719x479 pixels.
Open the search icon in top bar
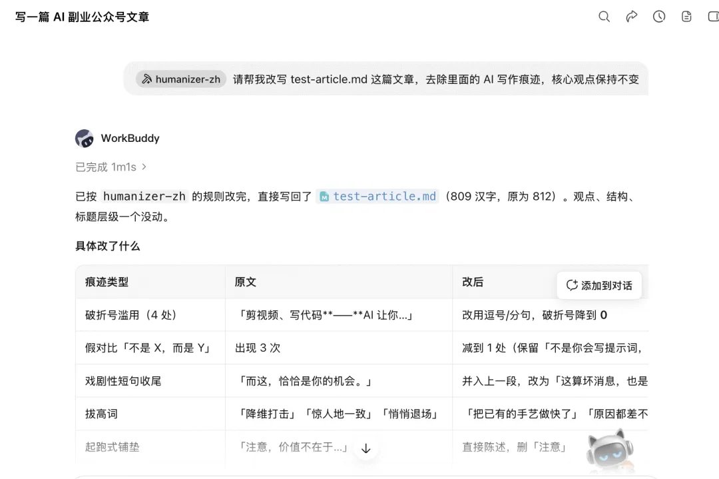click(604, 17)
